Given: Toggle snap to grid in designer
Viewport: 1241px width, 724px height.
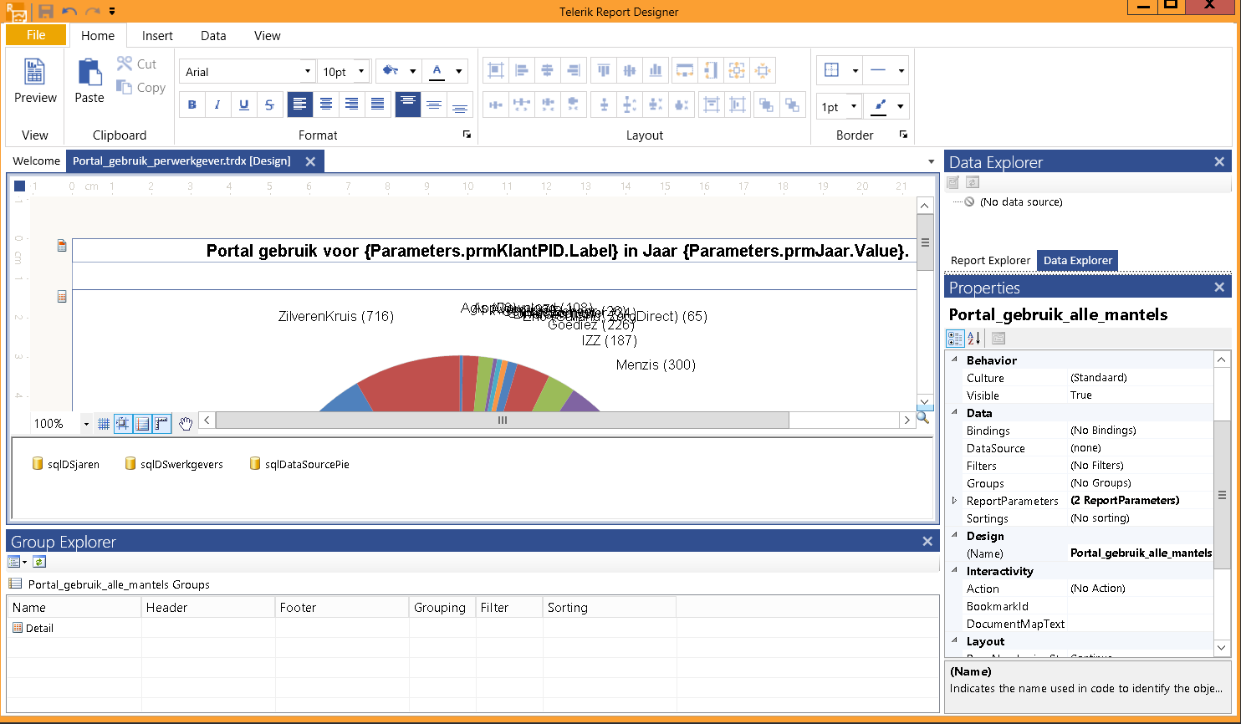Looking at the screenshot, I should pyautogui.click(x=123, y=424).
